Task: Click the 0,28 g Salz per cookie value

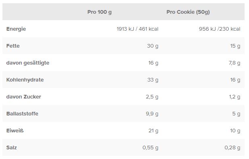Action: [x=232, y=148]
